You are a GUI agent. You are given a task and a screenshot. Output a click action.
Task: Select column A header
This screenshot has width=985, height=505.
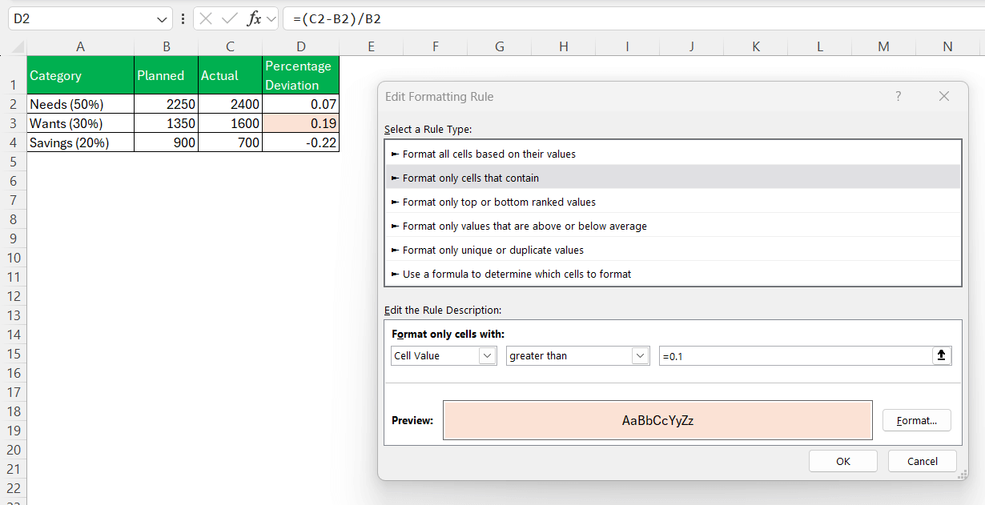point(80,46)
